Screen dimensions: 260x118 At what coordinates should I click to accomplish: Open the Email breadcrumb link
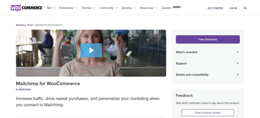30,25
